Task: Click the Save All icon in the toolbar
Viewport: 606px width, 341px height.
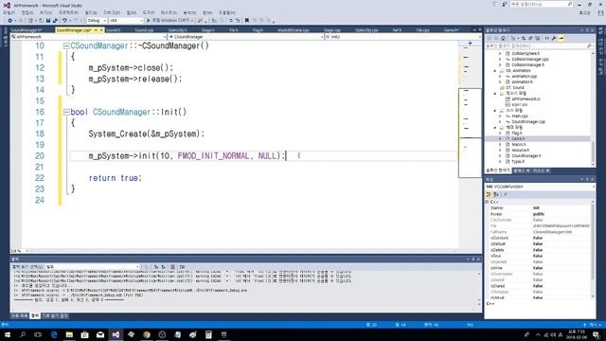Action: pyautogui.click(x=55, y=21)
